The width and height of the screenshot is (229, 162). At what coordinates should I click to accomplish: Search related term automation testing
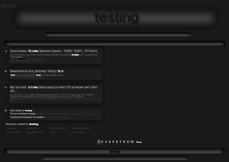[x=82, y=128]
